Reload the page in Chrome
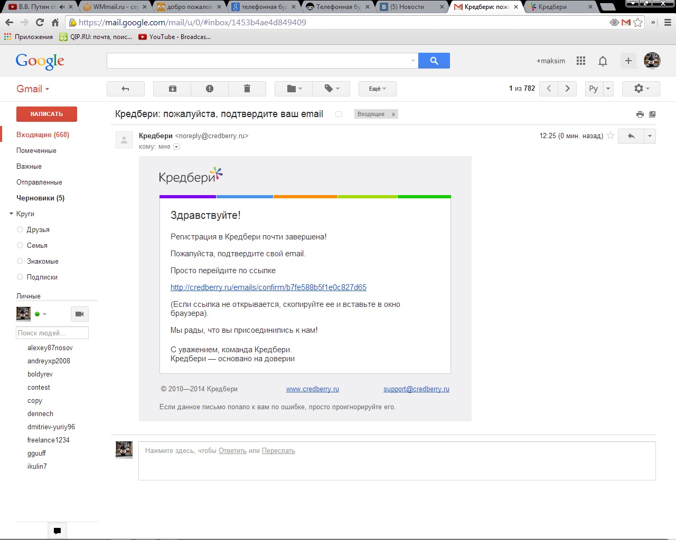 tap(40, 22)
